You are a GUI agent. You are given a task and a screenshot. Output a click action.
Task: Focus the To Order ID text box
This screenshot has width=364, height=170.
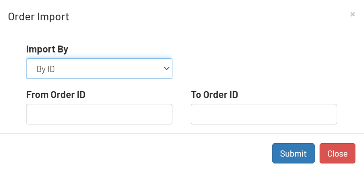click(264, 114)
